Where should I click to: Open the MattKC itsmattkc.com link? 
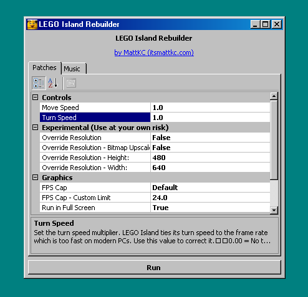[x=154, y=53]
